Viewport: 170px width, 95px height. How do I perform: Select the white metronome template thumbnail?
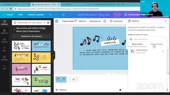click(41, 69)
